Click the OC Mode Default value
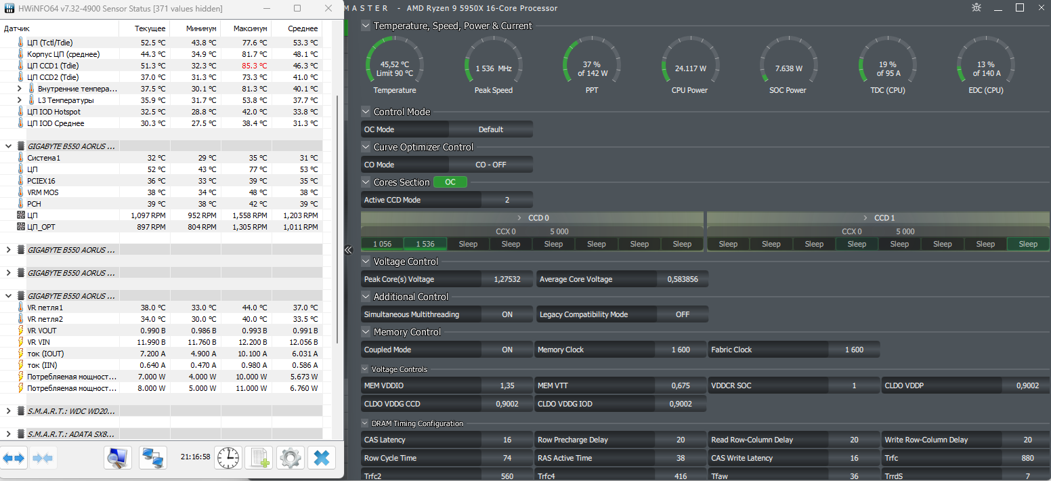Screen dimensions: 1051x481 pyautogui.click(x=491, y=129)
